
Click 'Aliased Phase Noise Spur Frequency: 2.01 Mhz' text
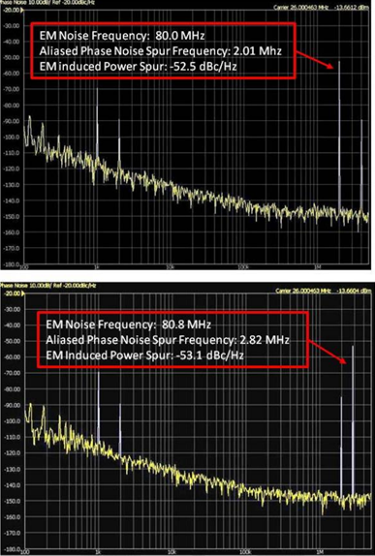(x=160, y=51)
